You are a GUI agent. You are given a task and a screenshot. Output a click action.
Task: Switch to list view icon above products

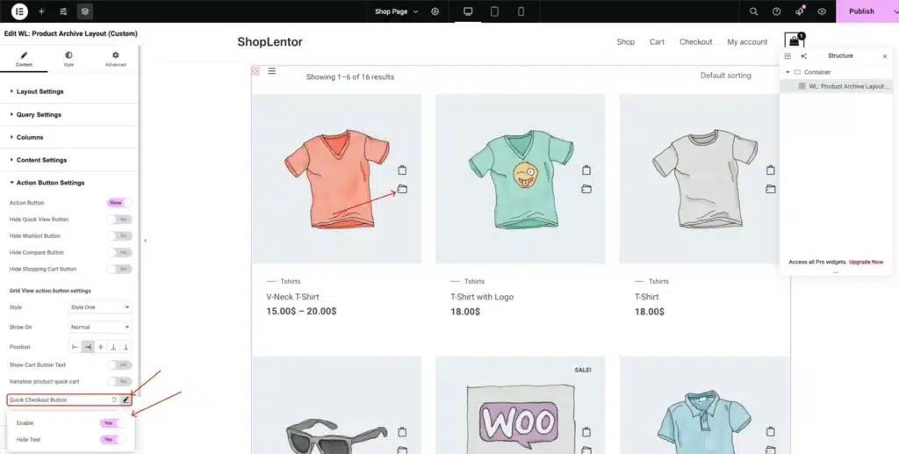coord(272,71)
